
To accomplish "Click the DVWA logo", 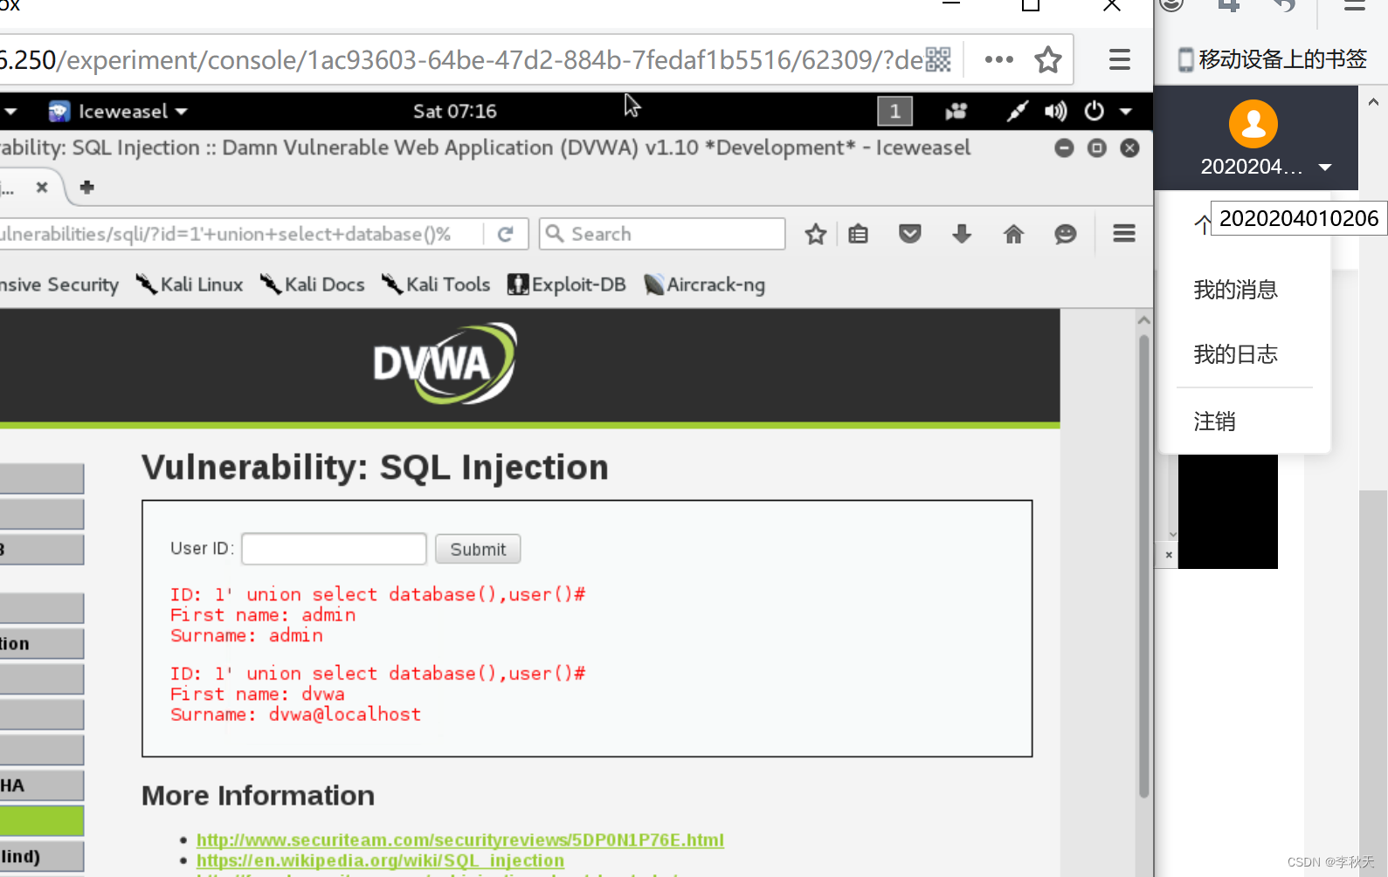I will pos(445,363).
